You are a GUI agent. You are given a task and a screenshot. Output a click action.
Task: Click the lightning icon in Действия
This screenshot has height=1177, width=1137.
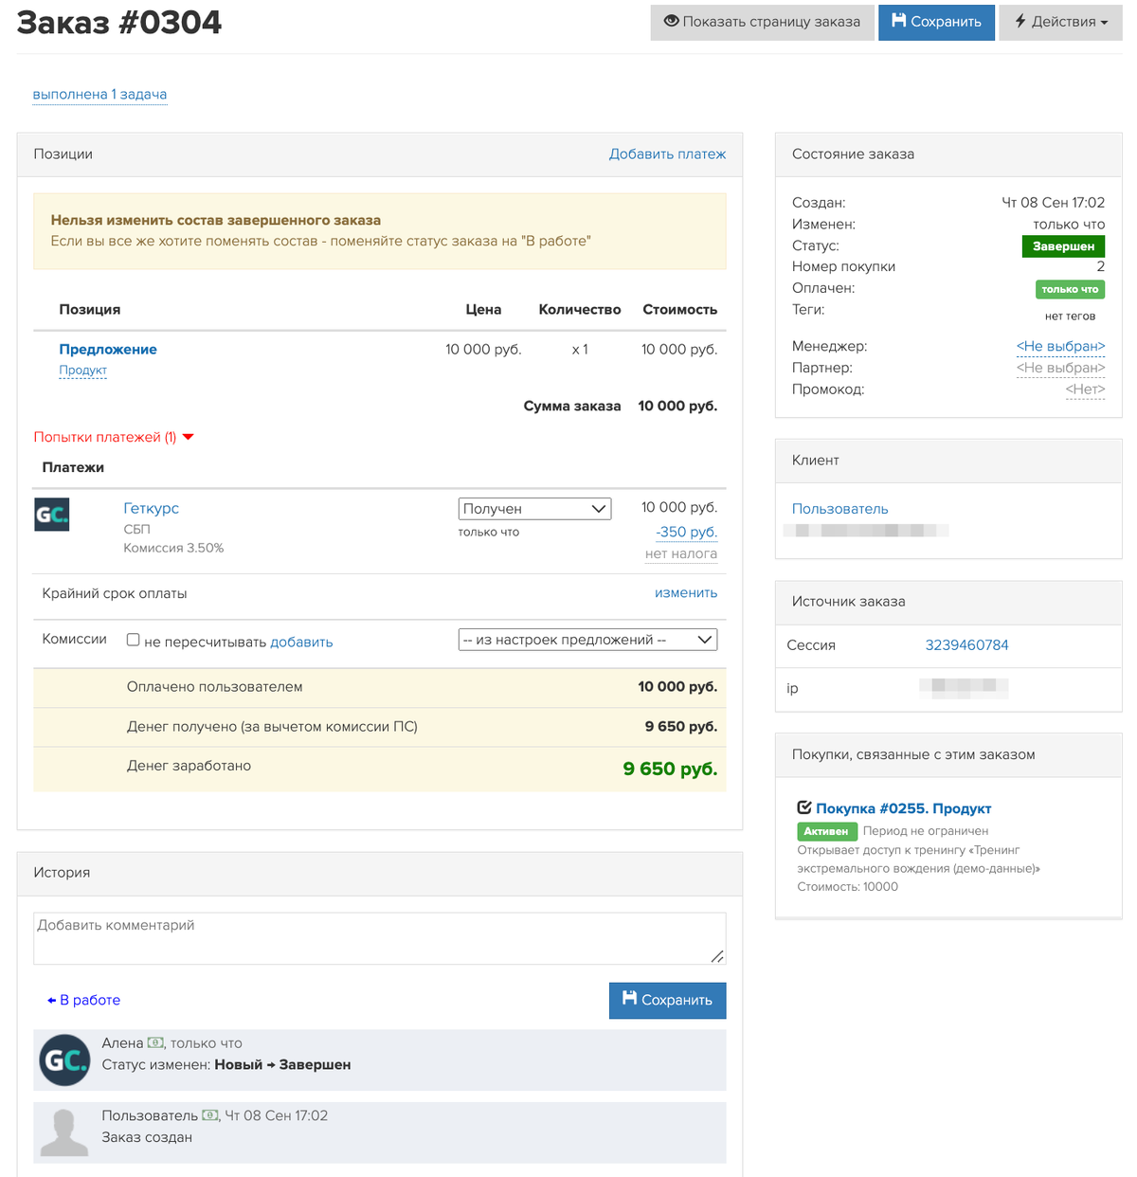[1020, 21]
